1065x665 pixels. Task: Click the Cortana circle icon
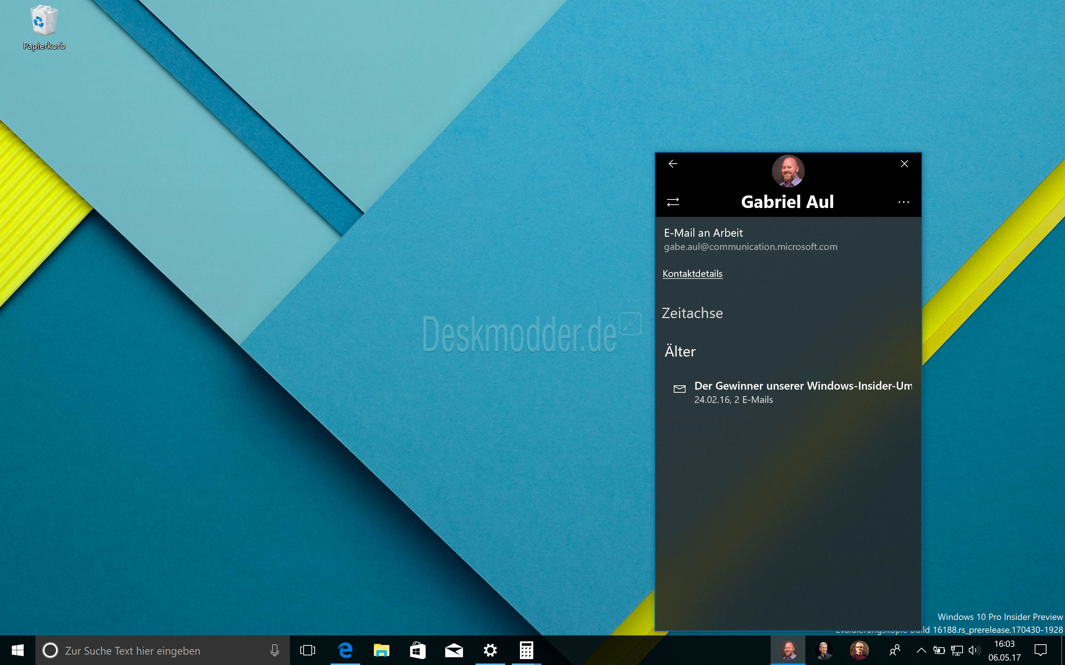pyautogui.click(x=50, y=650)
